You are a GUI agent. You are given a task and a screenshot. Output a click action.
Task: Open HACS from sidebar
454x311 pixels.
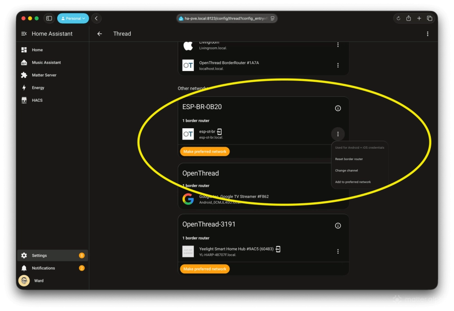click(x=52, y=100)
